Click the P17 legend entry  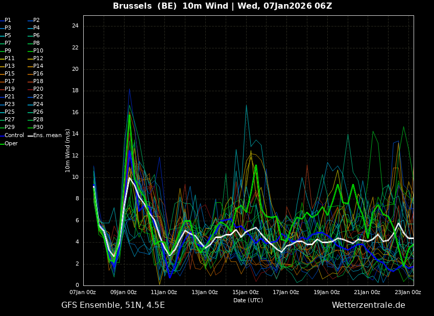pos(7,82)
